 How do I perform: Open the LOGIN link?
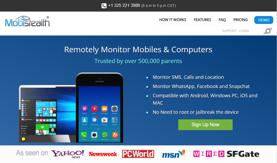[x=244, y=31]
